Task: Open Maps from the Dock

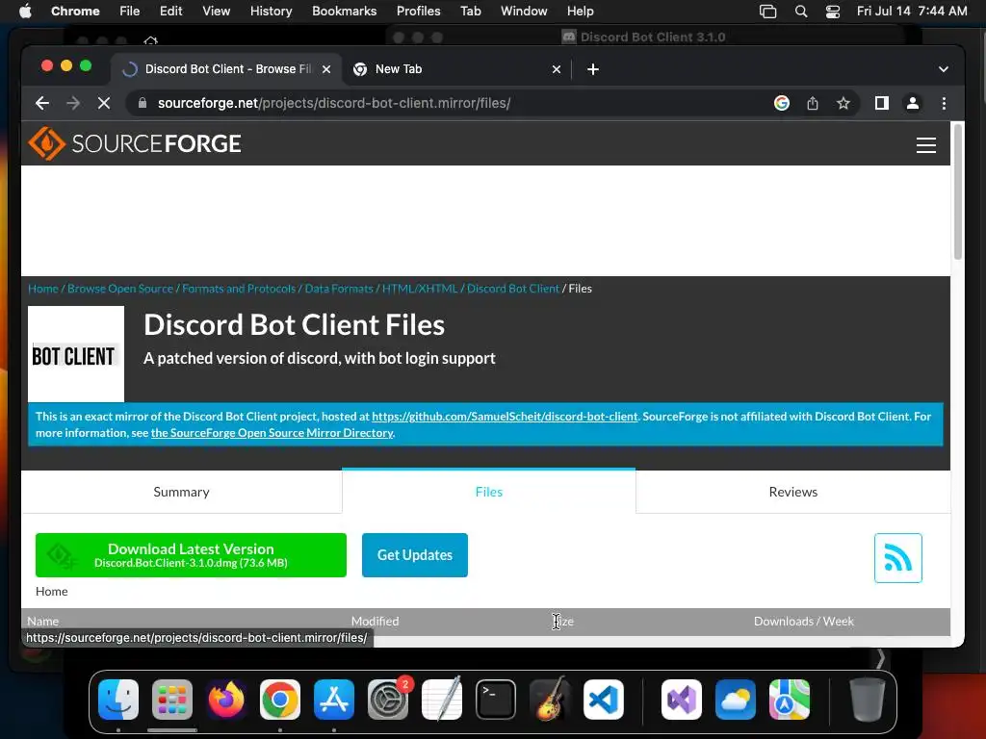Action: 790,700
